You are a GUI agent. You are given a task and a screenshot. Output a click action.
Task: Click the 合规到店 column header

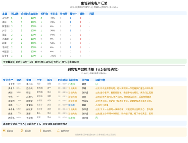coord(26,14)
